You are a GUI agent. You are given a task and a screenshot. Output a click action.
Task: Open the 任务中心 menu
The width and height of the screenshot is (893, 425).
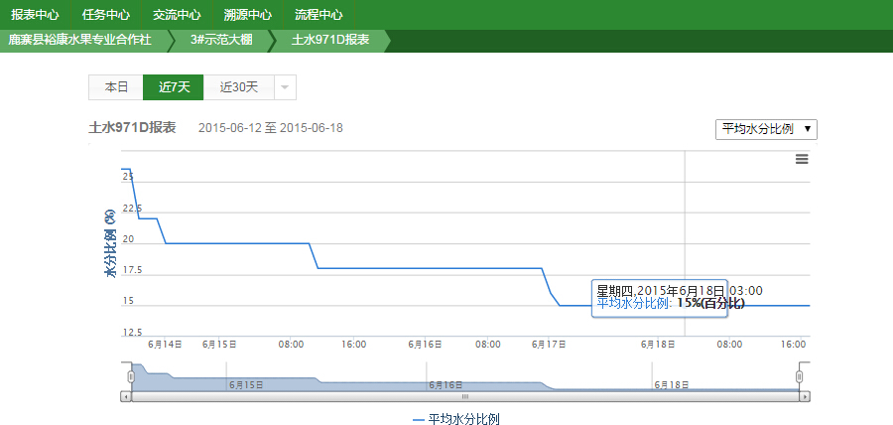click(x=106, y=15)
